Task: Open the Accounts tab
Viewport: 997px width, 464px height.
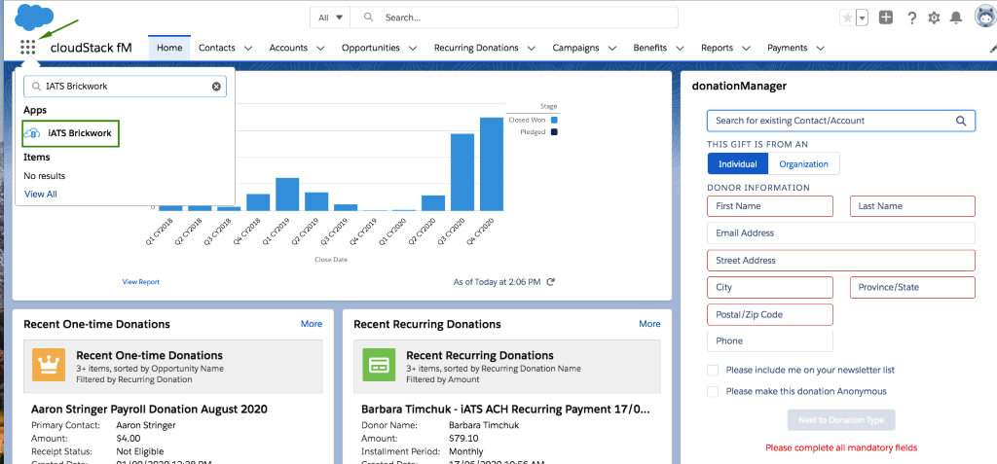Action: point(288,48)
